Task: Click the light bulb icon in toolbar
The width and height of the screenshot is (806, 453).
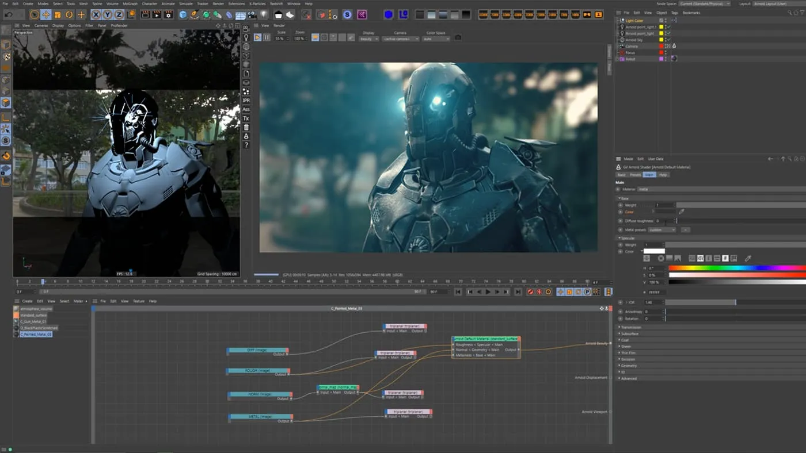Action: (x=264, y=14)
